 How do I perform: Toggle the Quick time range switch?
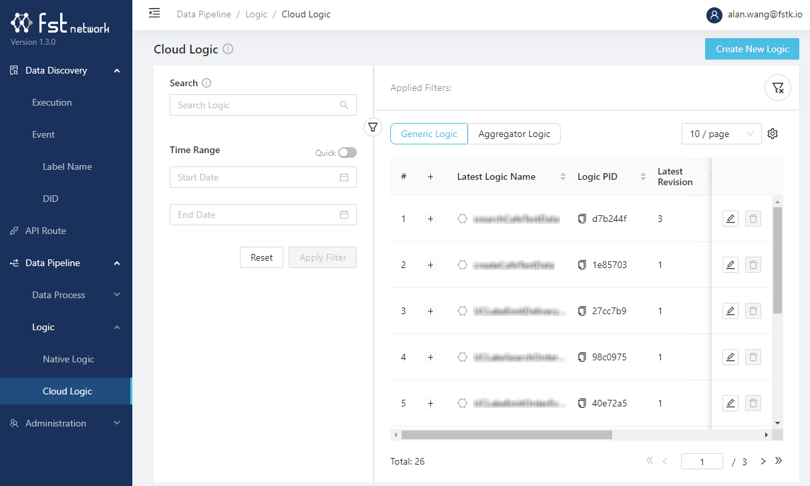[x=347, y=152]
